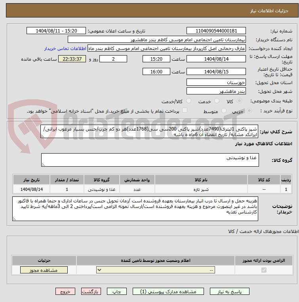This screenshot has height=302, width=299.
Task: Click the مشاهده مجوز button
Action: coord(44,270)
